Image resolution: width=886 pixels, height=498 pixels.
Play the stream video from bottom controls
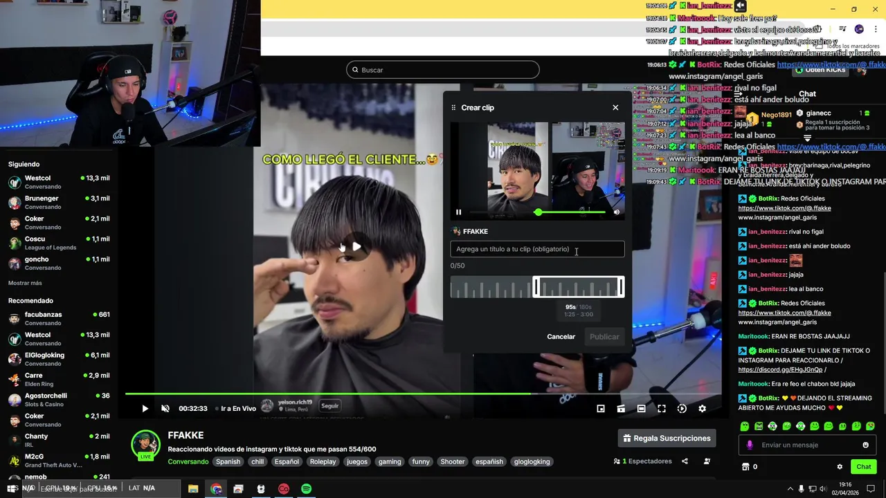point(145,409)
